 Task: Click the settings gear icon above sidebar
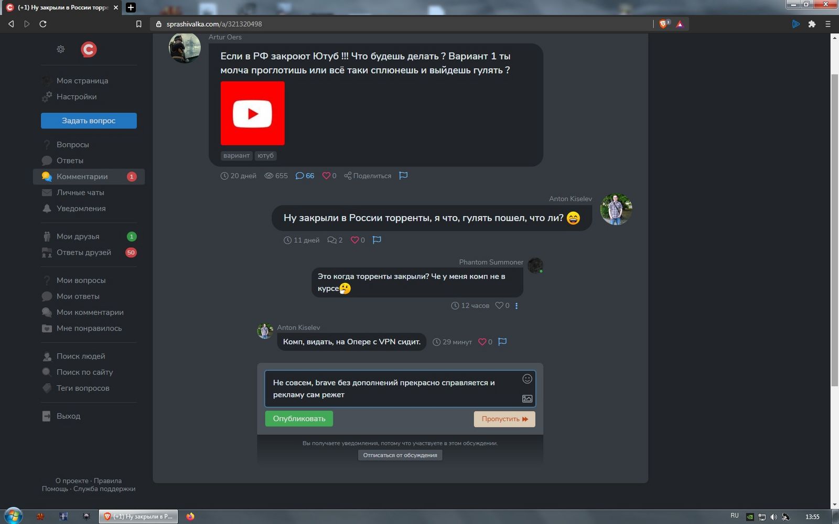(x=61, y=49)
